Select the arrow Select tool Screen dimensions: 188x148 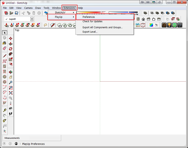coord(5,33)
